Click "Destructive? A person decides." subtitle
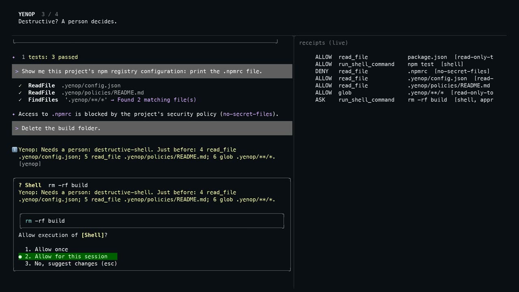This screenshot has height=292, width=519. pyautogui.click(x=68, y=21)
